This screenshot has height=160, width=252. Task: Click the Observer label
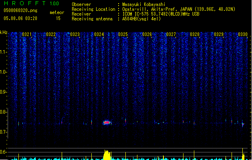(x=81, y=4)
